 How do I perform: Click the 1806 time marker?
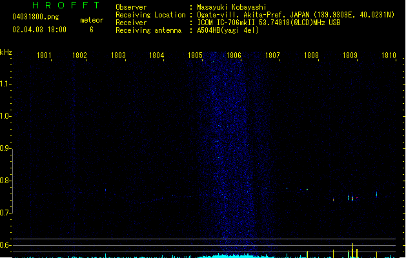tap(234, 55)
